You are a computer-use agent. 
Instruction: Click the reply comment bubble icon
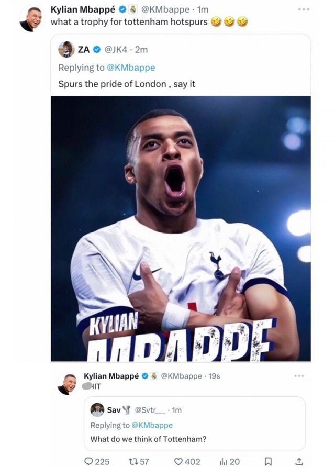pos(88,461)
